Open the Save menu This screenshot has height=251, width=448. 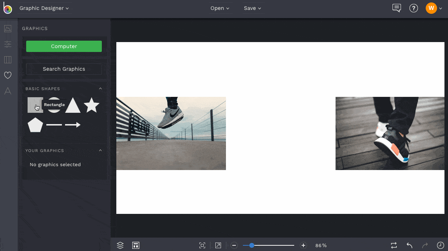252,8
